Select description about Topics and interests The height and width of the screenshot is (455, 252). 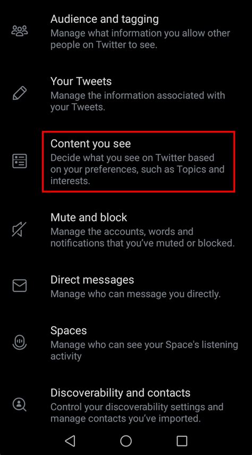tap(138, 169)
